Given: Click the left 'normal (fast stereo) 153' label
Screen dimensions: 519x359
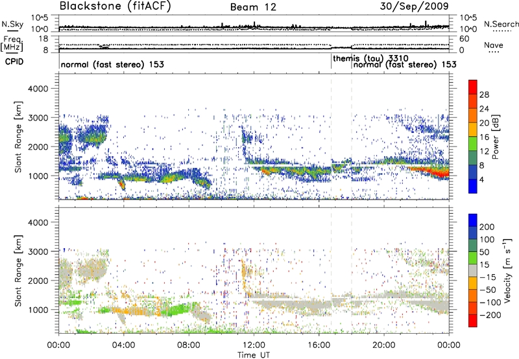Looking at the screenshot, I should (x=112, y=64).
